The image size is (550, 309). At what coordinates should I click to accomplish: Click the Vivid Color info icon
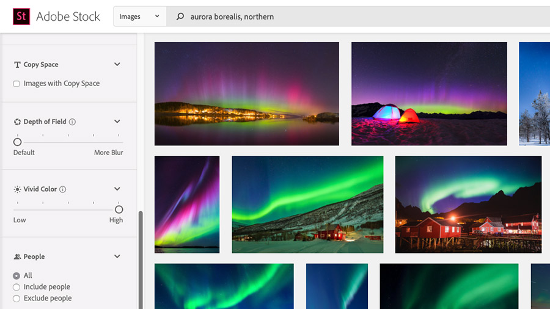click(x=63, y=189)
